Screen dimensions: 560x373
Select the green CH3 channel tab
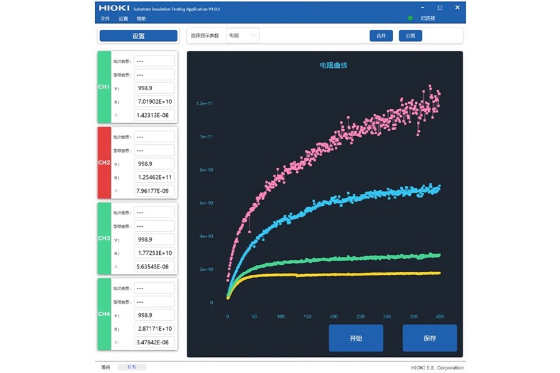pos(104,238)
